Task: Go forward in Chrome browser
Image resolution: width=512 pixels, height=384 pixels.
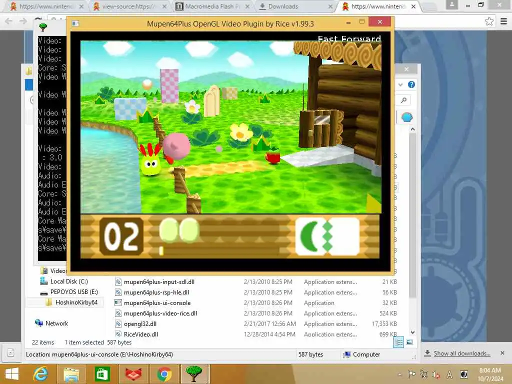Action: tap(23, 21)
